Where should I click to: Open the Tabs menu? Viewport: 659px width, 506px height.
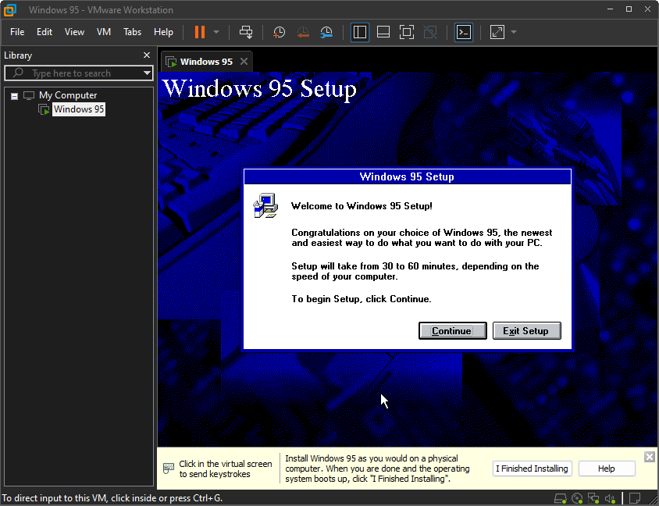point(133,32)
